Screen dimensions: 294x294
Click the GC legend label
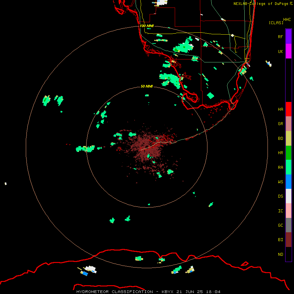(x=281, y=225)
